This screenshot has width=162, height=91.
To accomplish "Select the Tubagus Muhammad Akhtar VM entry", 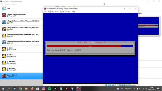I will 21,15.
